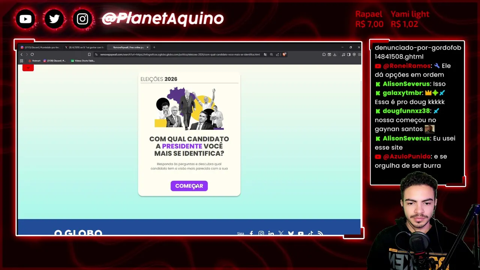Image resolution: width=480 pixels, height=270 pixels.
Task: Click the Bluesky butterfly icon in the footer
Action: coord(291,234)
